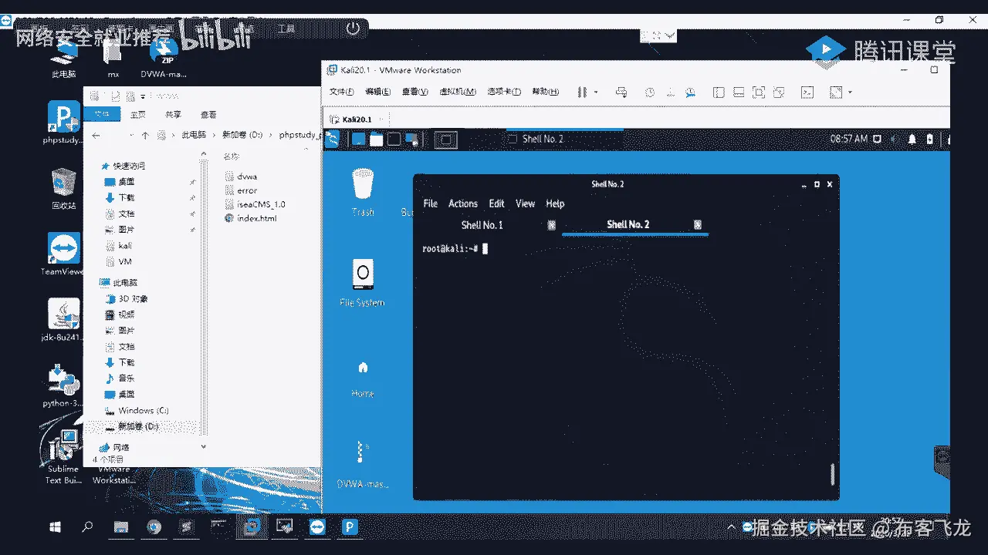Viewport: 988px width, 555px height.
Task: Click the Windows Start button
Action: (56, 527)
